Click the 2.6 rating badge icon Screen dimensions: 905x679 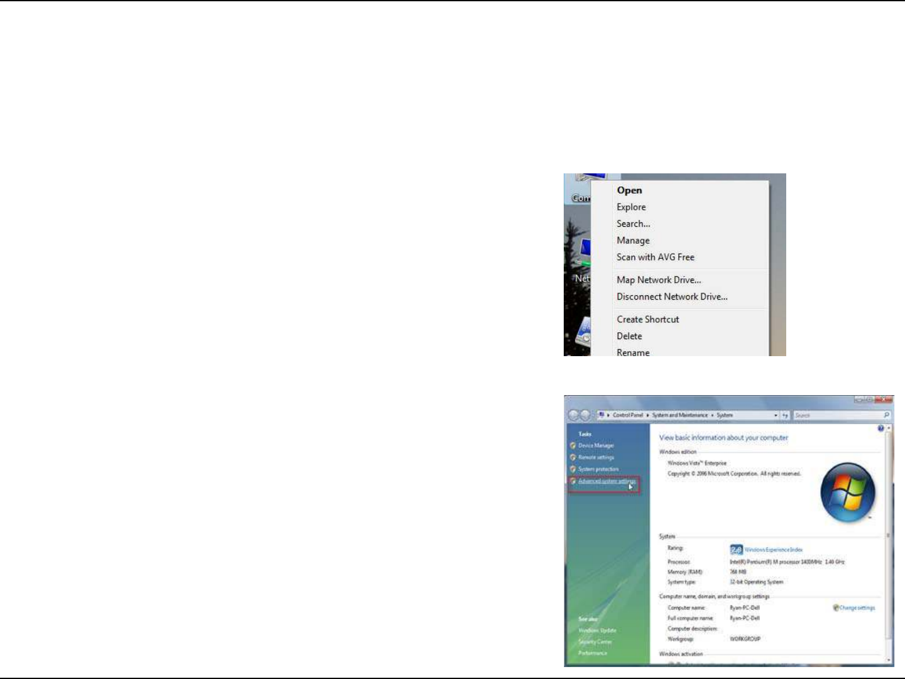[736, 550]
